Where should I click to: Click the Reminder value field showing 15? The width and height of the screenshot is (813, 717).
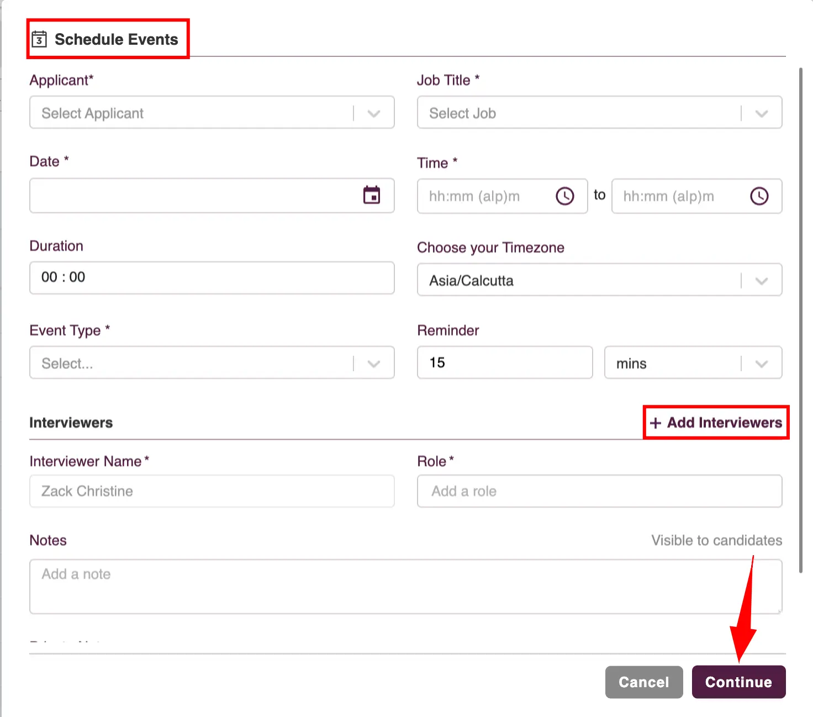pos(505,362)
